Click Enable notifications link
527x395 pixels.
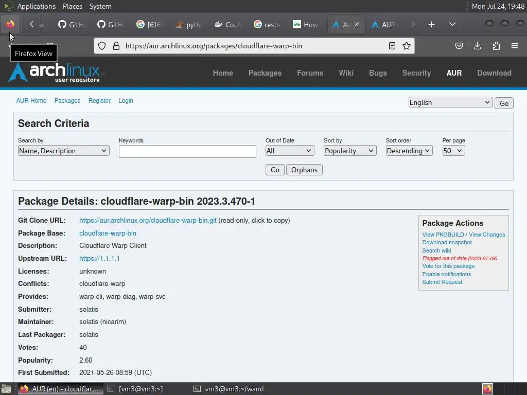(446, 274)
